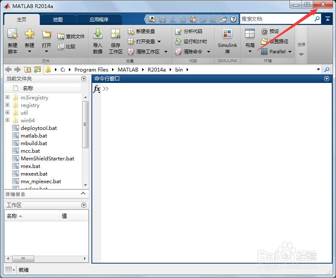Switch to the Apps (应用程序) tab
Image resolution: width=336 pixels, height=278 pixels.
click(99, 19)
